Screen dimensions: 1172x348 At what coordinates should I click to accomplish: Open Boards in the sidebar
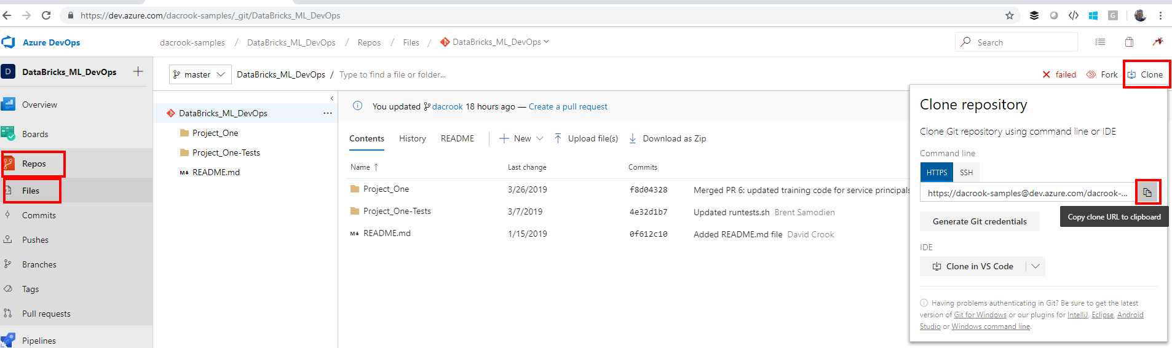pyautogui.click(x=35, y=134)
